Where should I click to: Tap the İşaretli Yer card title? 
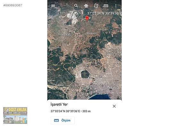[x=59, y=104]
